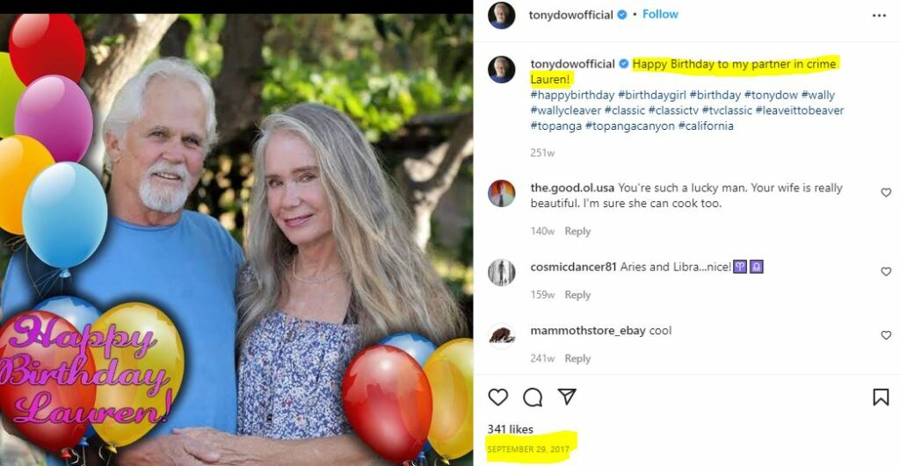Viewport: 900px width, 466px height.
Task: Open comment box via speech bubble icon
Action: click(x=533, y=397)
